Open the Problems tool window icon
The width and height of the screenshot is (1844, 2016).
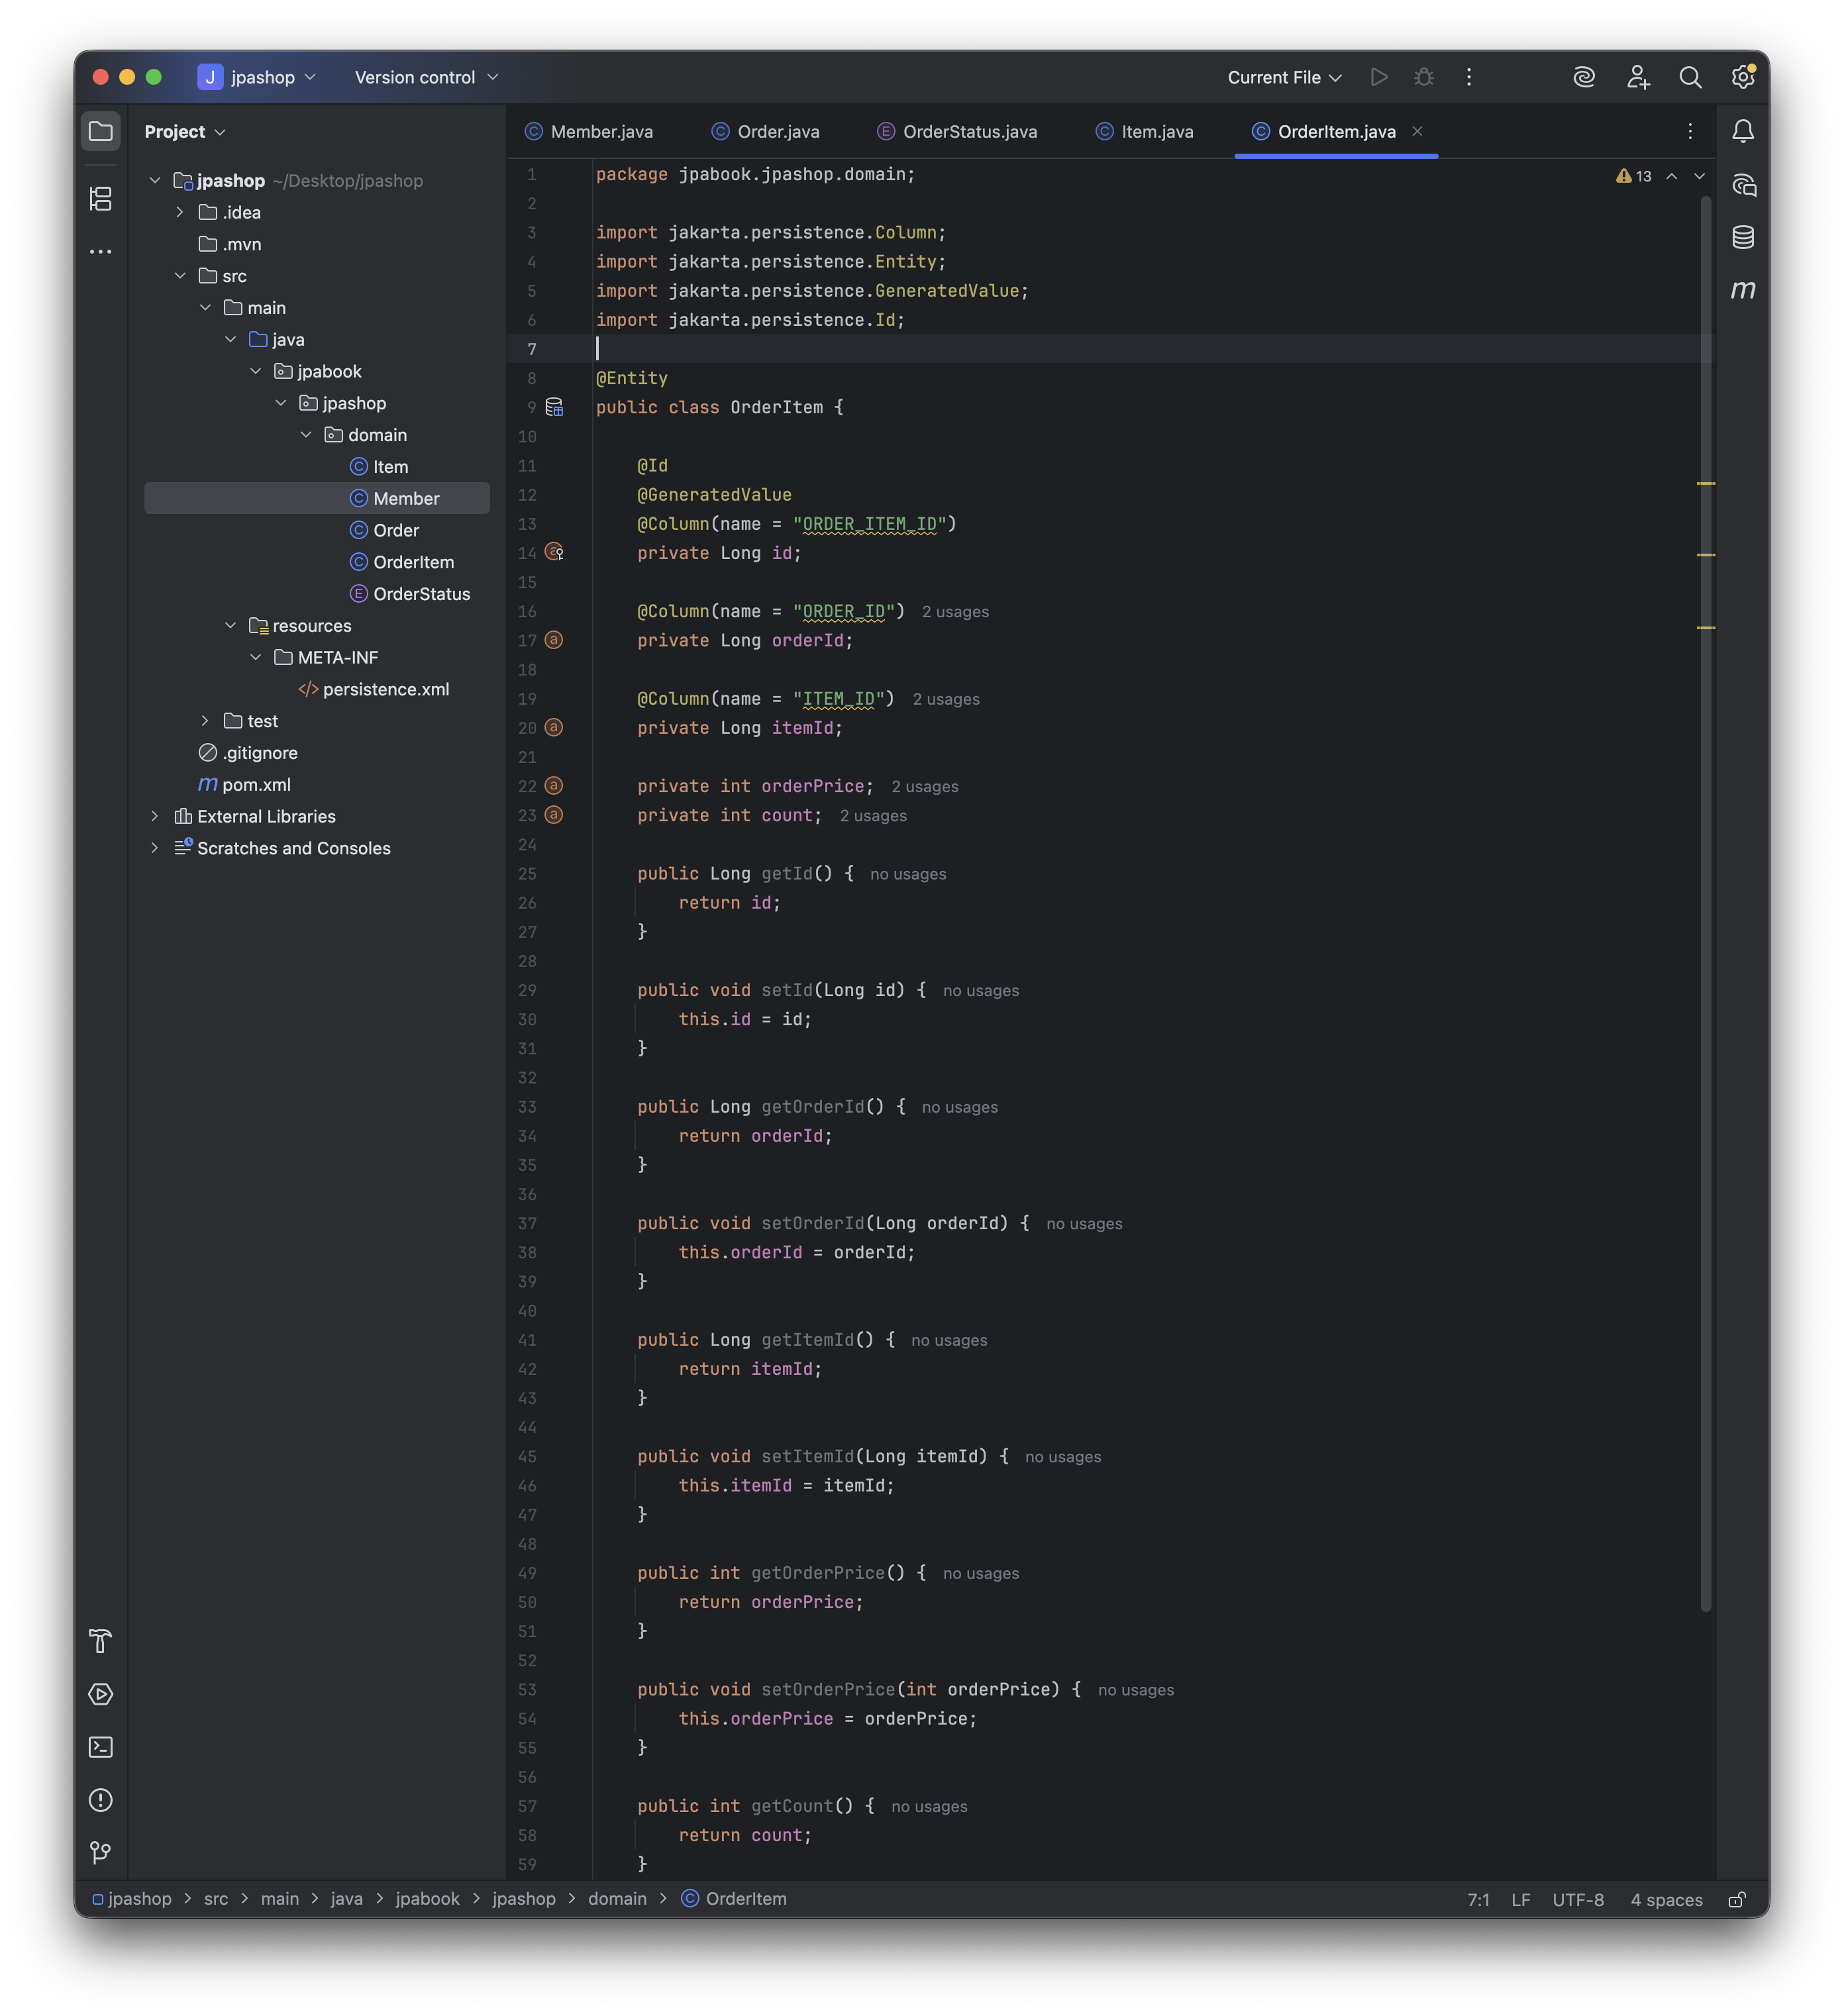[101, 1800]
